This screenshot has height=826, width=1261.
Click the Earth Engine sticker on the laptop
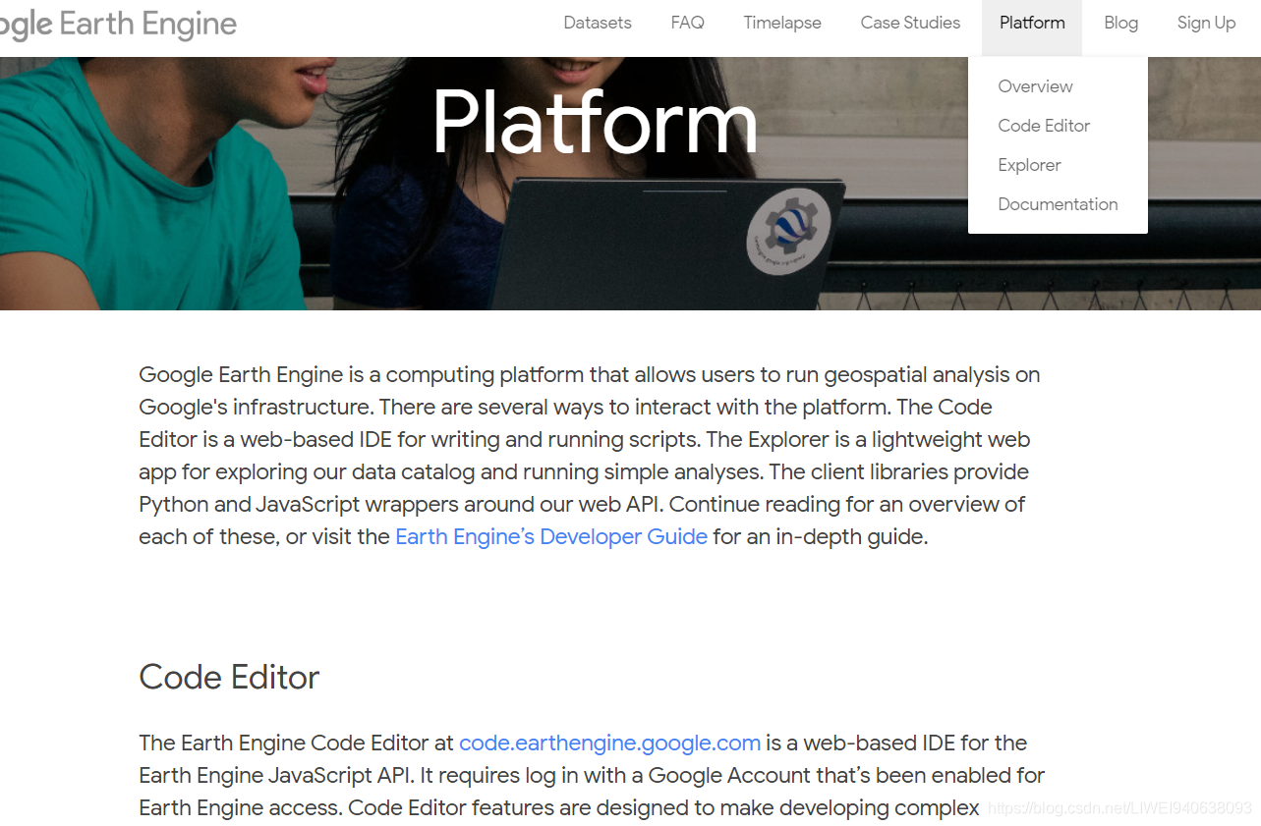coord(788,232)
